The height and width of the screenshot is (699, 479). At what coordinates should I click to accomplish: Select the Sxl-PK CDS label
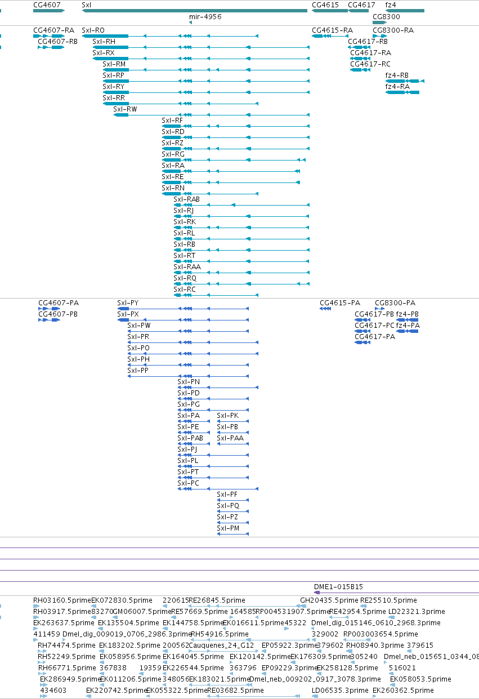point(228,415)
